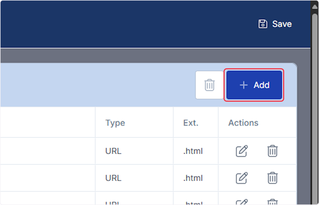Select the .html cell in first row

(x=196, y=151)
